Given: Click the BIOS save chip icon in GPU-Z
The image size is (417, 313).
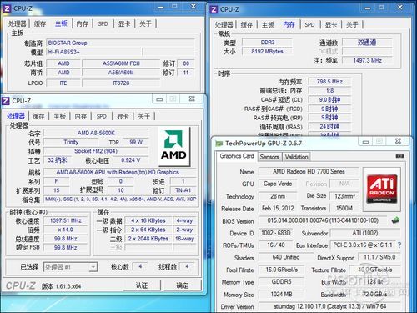Looking at the screenshot, I should [395, 220].
